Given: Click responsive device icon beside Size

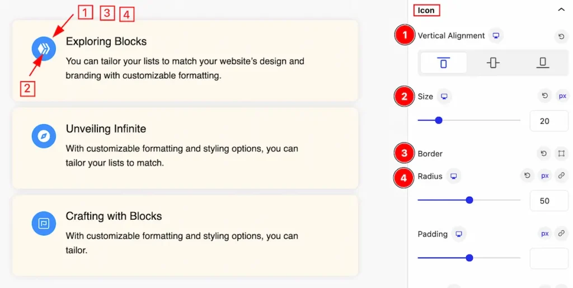Looking at the screenshot, I should tap(444, 96).
